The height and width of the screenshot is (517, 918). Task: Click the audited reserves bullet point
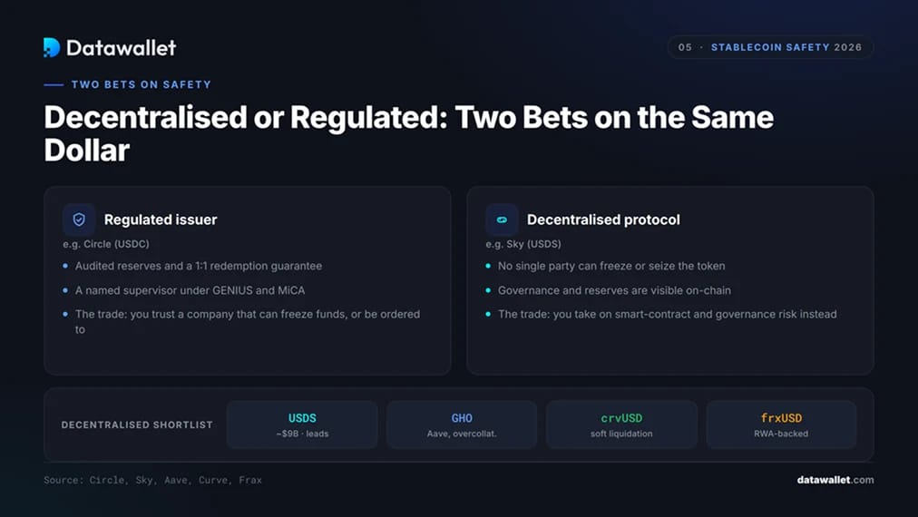199,266
